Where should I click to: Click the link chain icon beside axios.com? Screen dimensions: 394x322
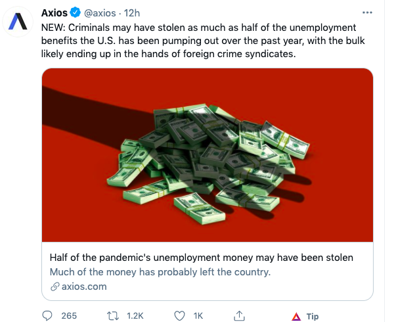pyautogui.click(x=55, y=287)
